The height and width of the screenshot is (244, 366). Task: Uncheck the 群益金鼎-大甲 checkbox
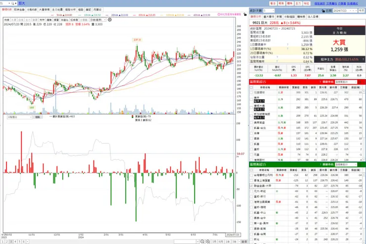pos(251,186)
